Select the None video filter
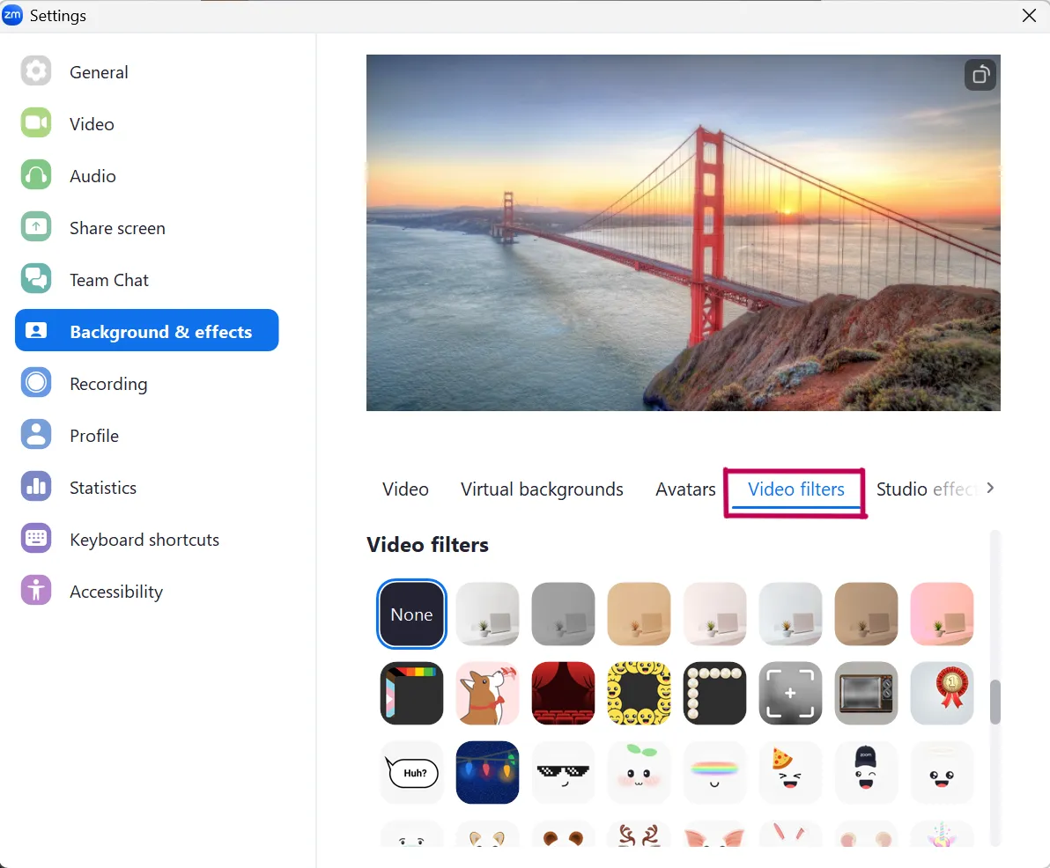This screenshot has height=868, width=1050. click(411, 614)
